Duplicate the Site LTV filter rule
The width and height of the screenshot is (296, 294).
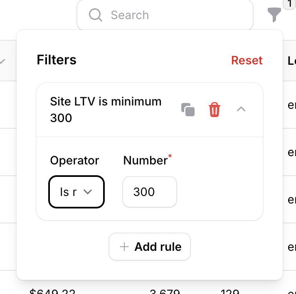click(188, 110)
